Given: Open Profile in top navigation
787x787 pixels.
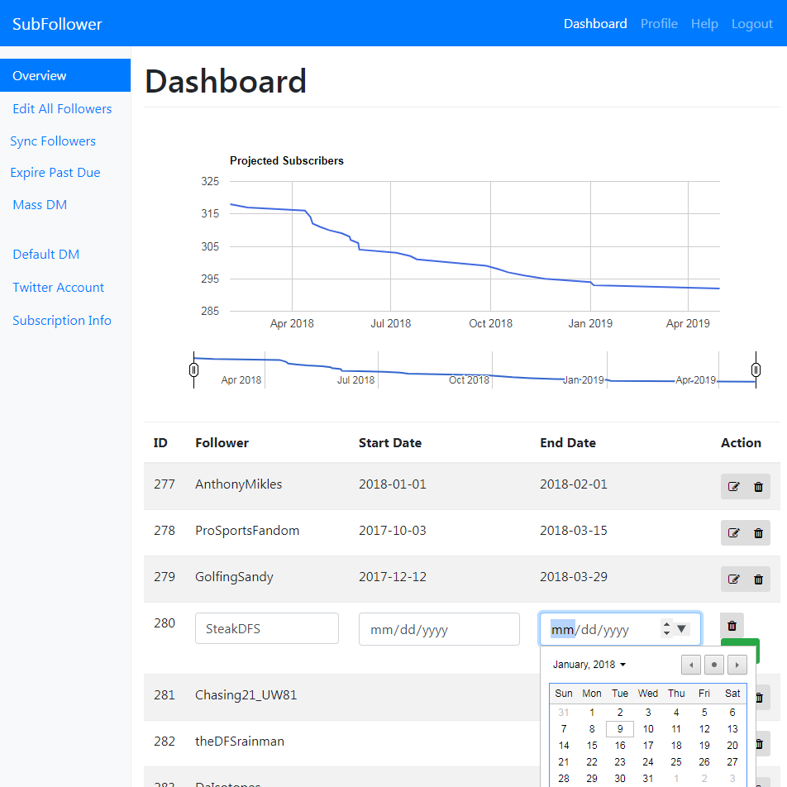Looking at the screenshot, I should 659,24.
